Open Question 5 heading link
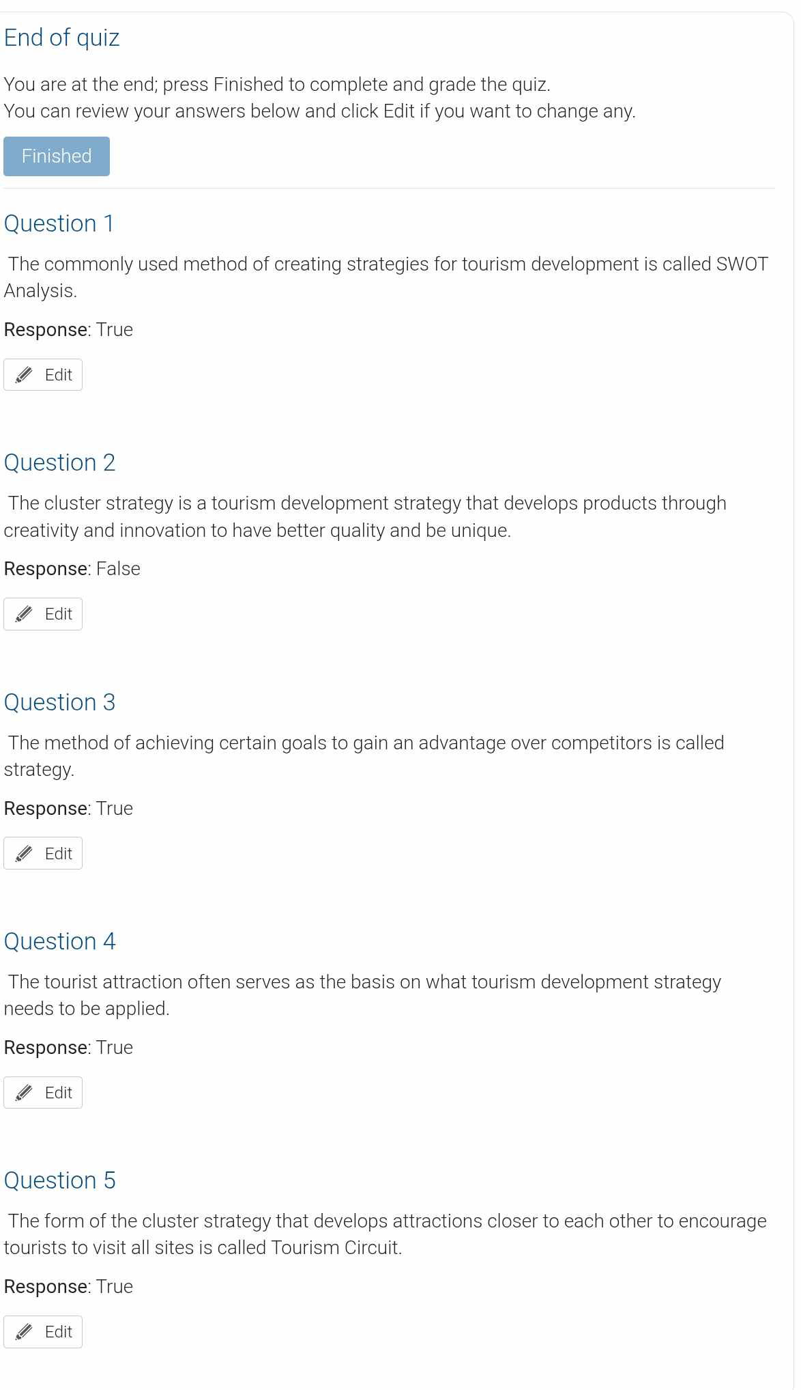The image size is (801, 1390). [x=59, y=1180]
